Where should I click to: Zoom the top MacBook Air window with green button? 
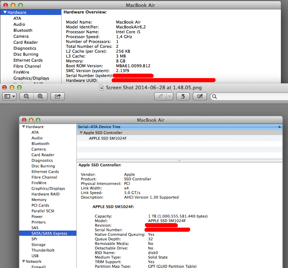(21, 5)
